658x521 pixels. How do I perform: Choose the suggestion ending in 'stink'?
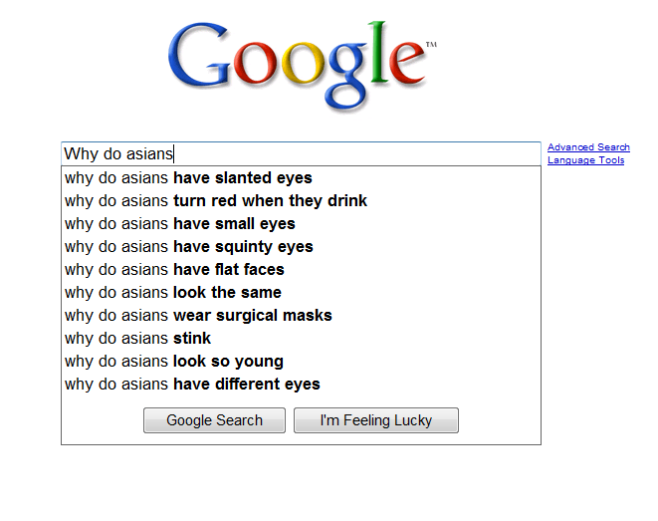(x=301, y=338)
